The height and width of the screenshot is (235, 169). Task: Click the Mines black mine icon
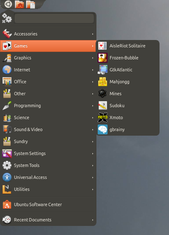103,94
